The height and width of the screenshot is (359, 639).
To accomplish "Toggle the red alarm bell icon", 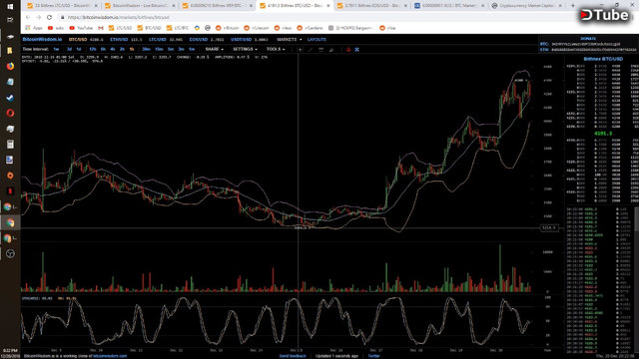I will tap(348, 49).
